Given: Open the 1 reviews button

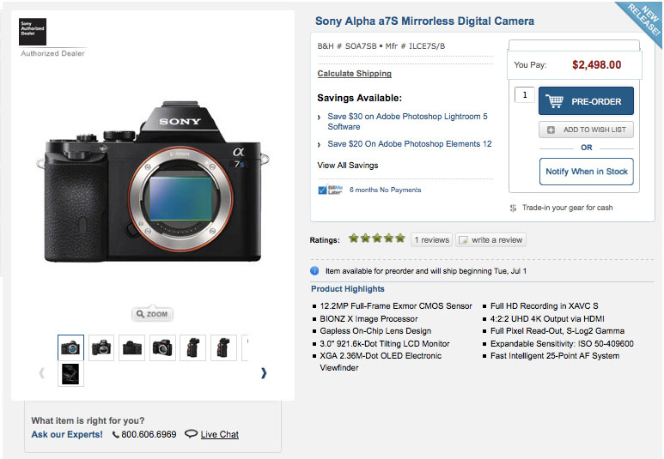Looking at the screenshot, I should click(431, 240).
